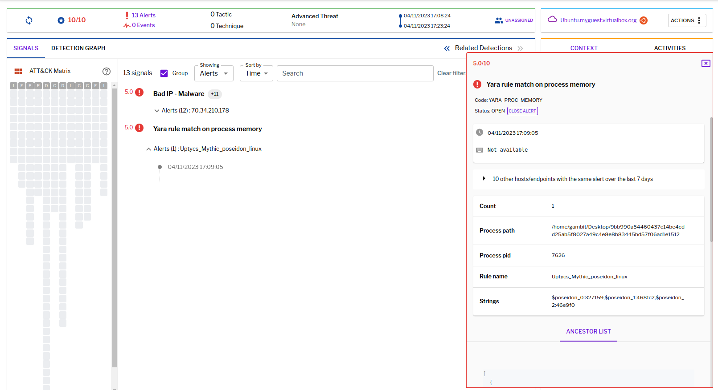Collapse Alerts (1) Uptycs_Mythic_poseidon_linux
Screen dimensions: 718x390
coord(149,149)
